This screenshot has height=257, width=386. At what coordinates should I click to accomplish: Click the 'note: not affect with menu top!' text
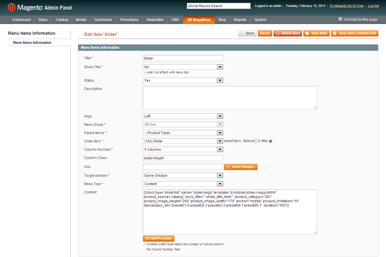point(168,72)
